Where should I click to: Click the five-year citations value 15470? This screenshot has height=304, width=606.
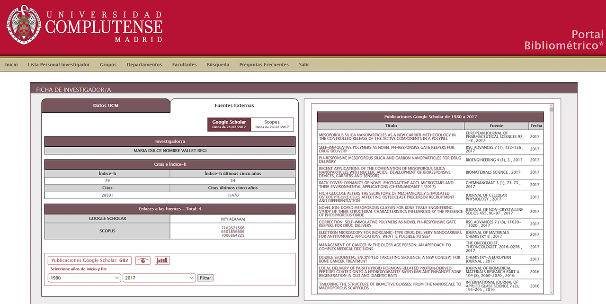[x=232, y=195]
